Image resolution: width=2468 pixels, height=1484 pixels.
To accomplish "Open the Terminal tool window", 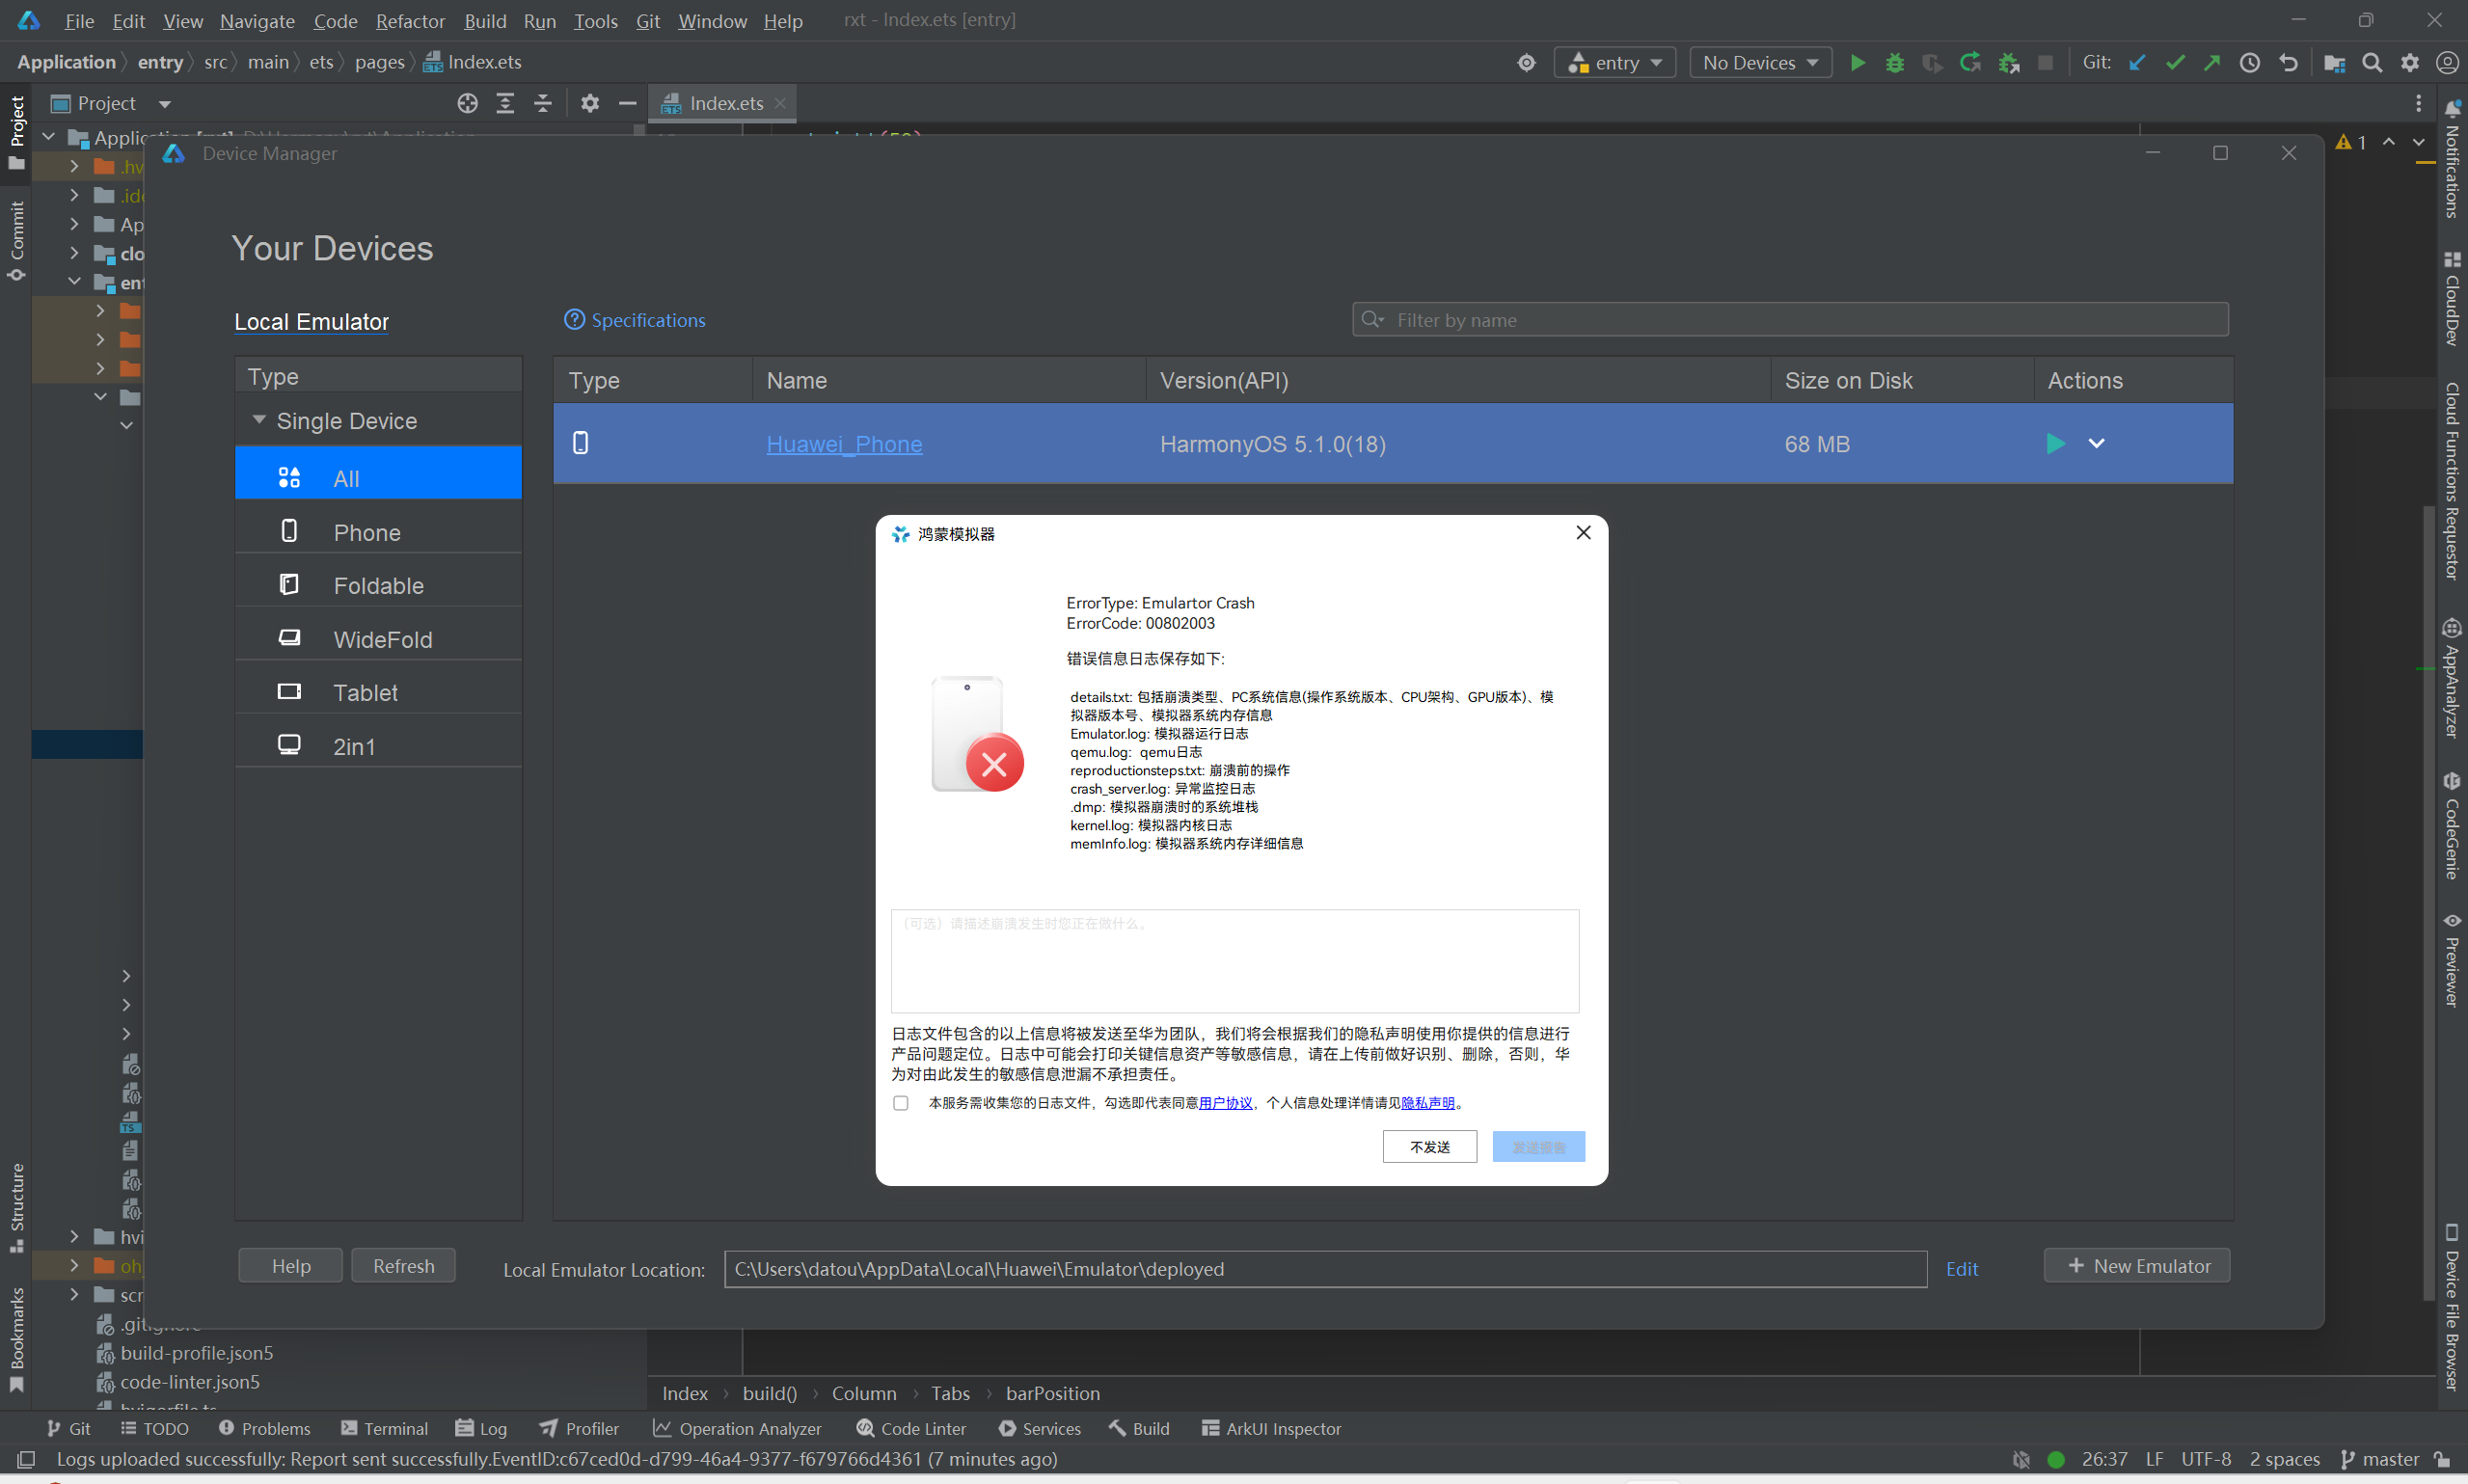I will pyautogui.click(x=384, y=1429).
